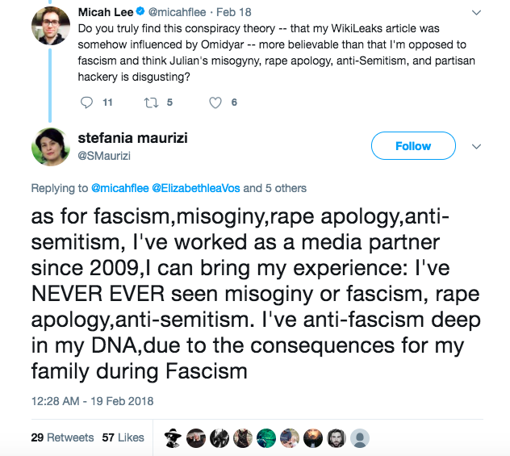Open the 12:28 AM timestamp link
This screenshot has width=510, height=456.
coord(92,401)
